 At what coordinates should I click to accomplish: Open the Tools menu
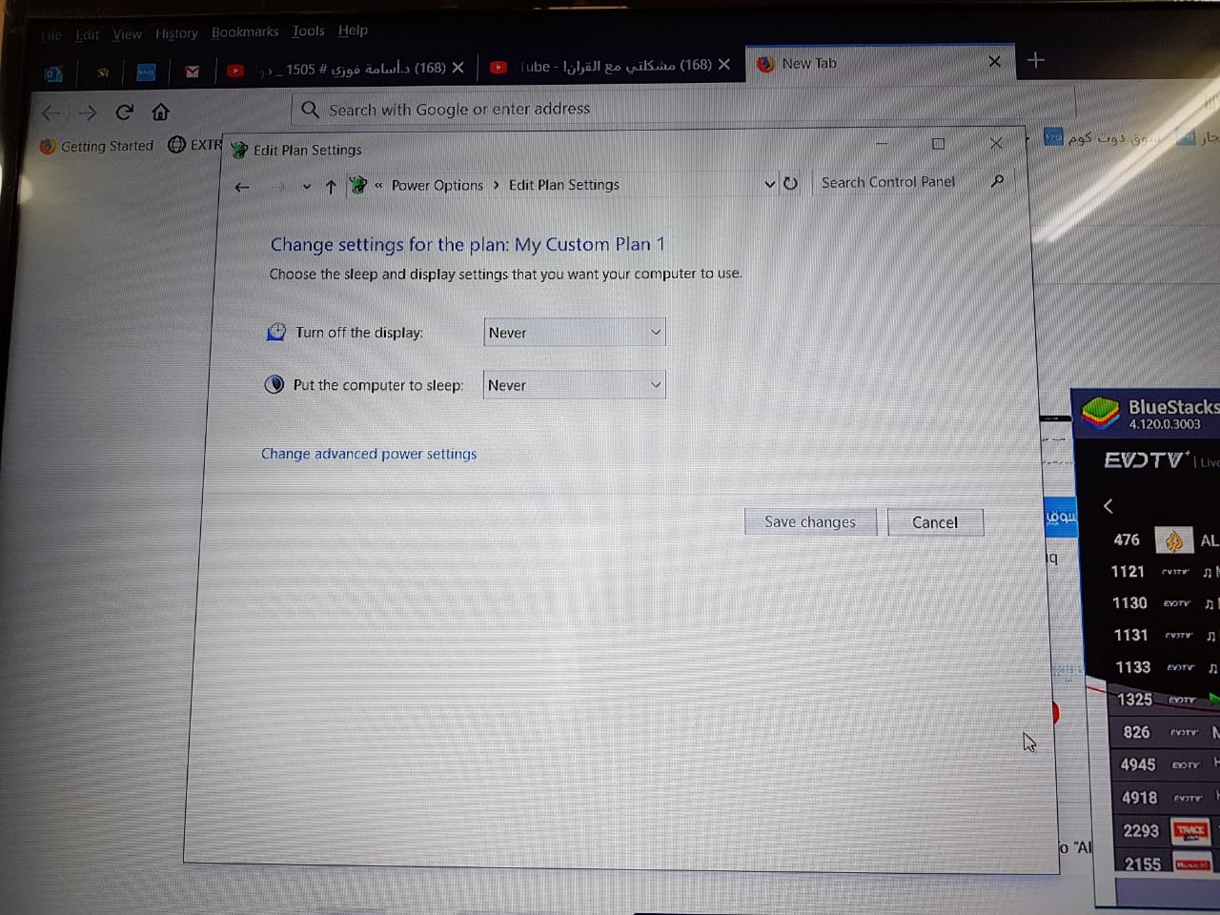click(x=308, y=31)
